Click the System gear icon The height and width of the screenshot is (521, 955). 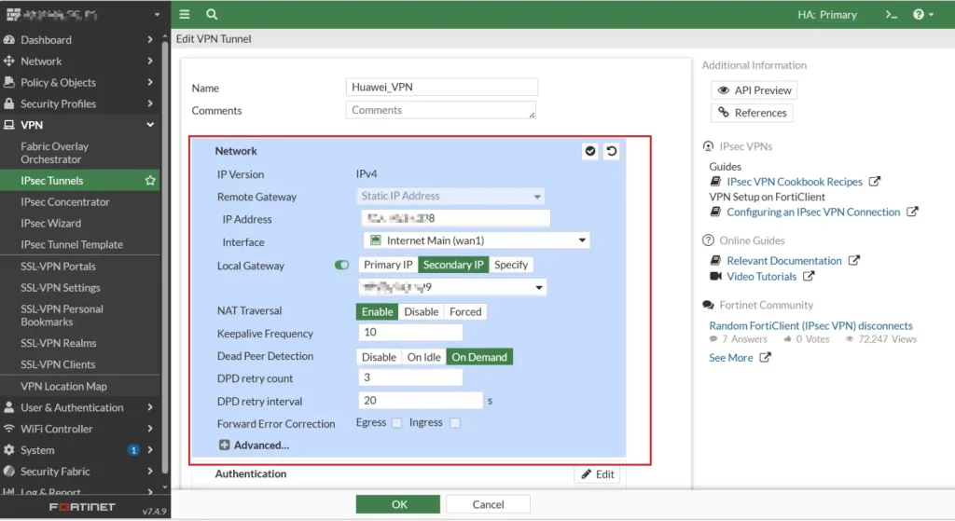tap(9, 450)
